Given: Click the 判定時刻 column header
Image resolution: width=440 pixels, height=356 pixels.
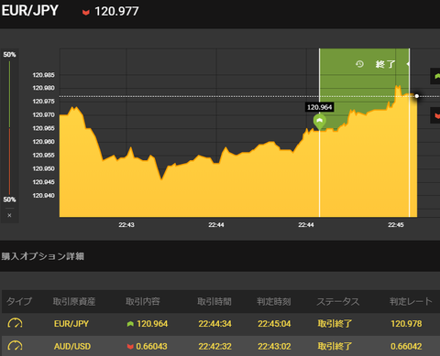Looking at the screenshot, I should pos(274,301).
